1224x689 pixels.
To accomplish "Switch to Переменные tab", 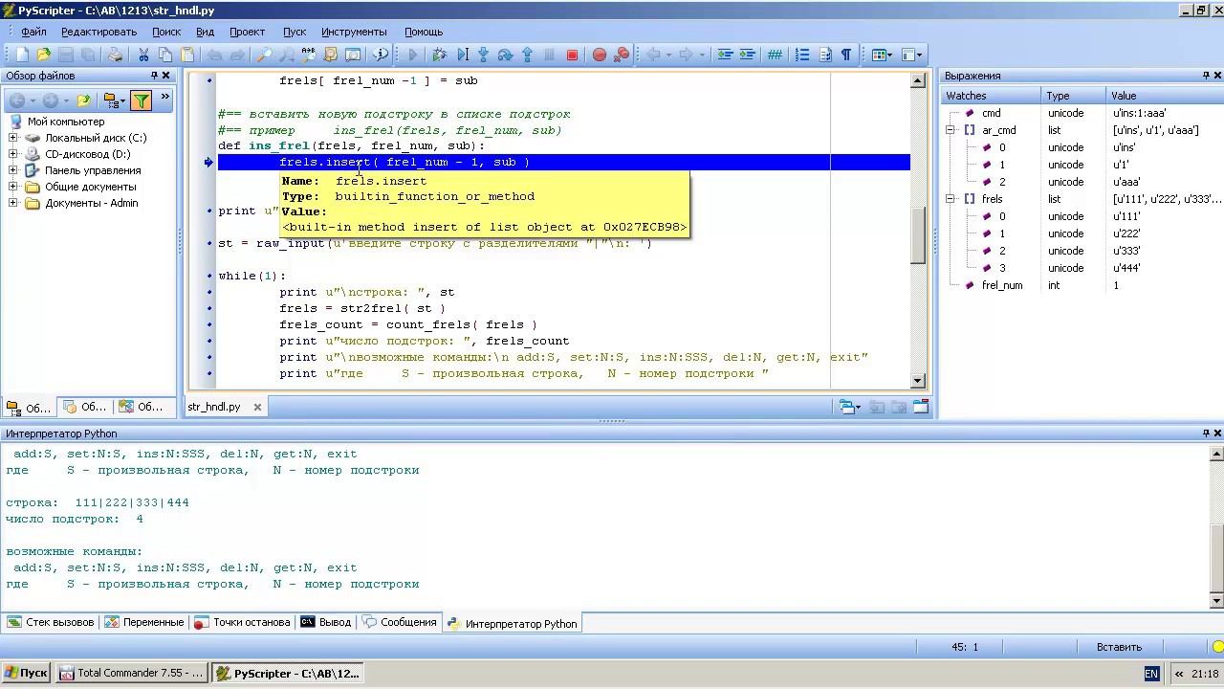I will pos(143,622).
